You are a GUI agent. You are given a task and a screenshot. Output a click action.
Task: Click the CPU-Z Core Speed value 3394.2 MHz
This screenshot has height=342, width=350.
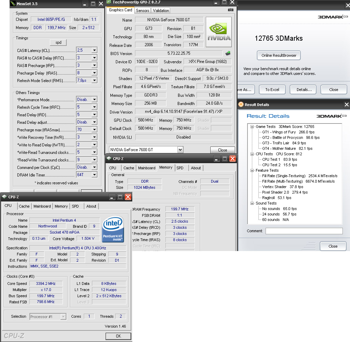[46, 284]
